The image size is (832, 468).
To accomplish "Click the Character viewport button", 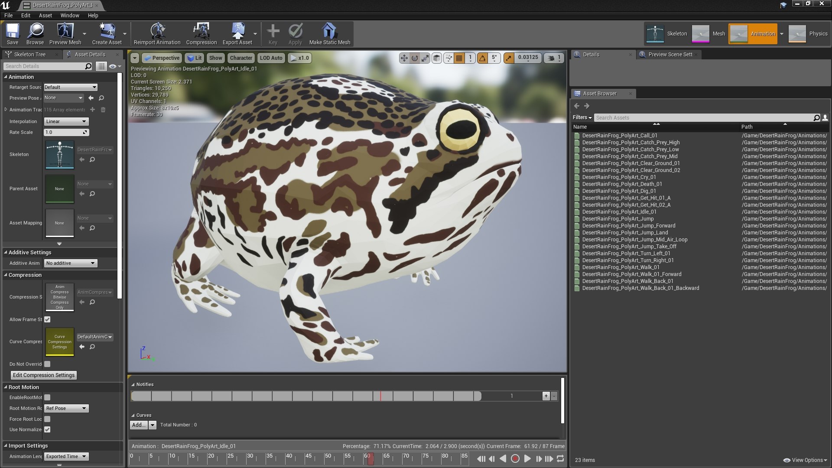I will click(241, 58).
